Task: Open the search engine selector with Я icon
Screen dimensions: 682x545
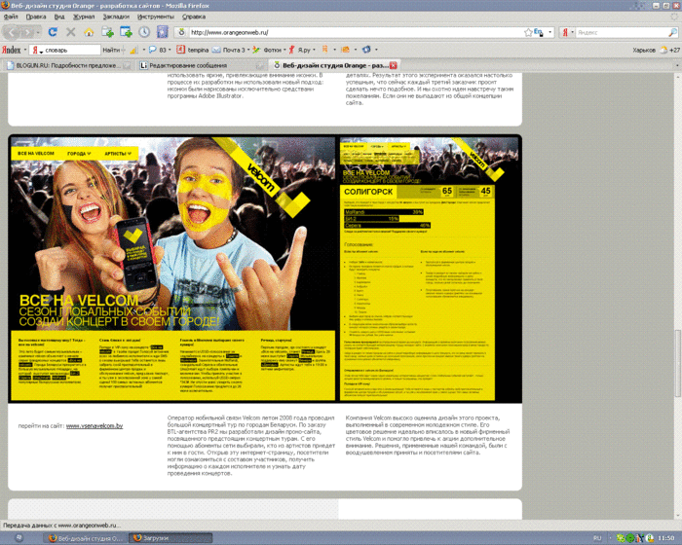Action: 568,32
